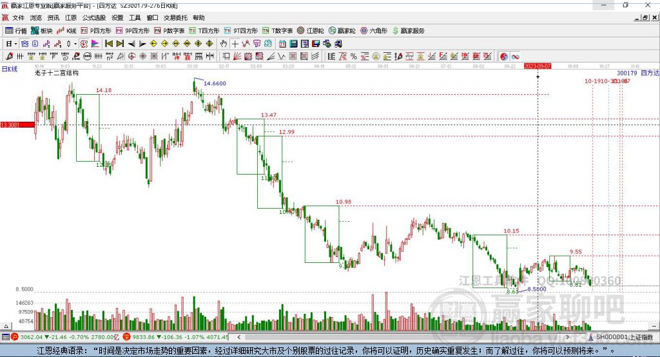This screenshot has width=660, height=357.
Task: Click the yin-yang taiji icon
Action: 503,56
